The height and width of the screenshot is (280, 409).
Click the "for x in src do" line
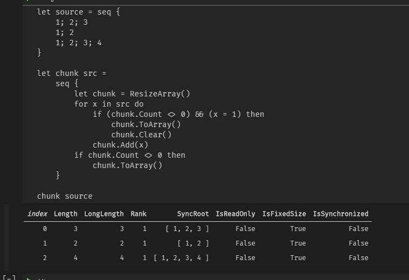[109, 104]
